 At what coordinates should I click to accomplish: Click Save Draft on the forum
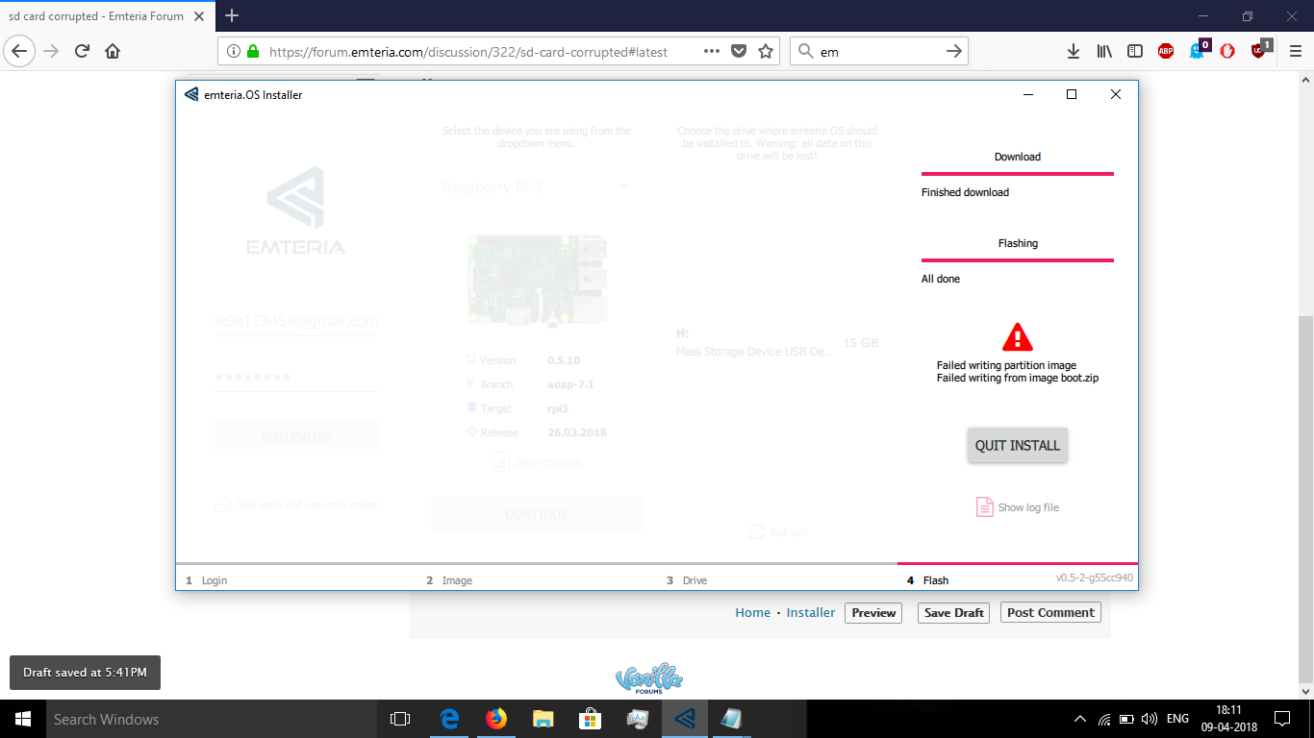(x=953, y=612)
